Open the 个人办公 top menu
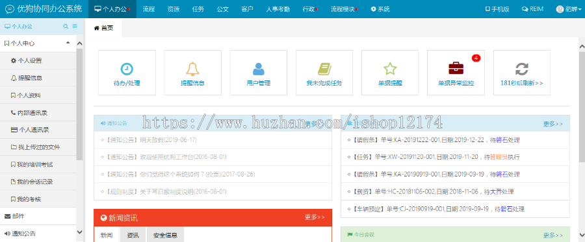585x242 pixels. [112, 9]
